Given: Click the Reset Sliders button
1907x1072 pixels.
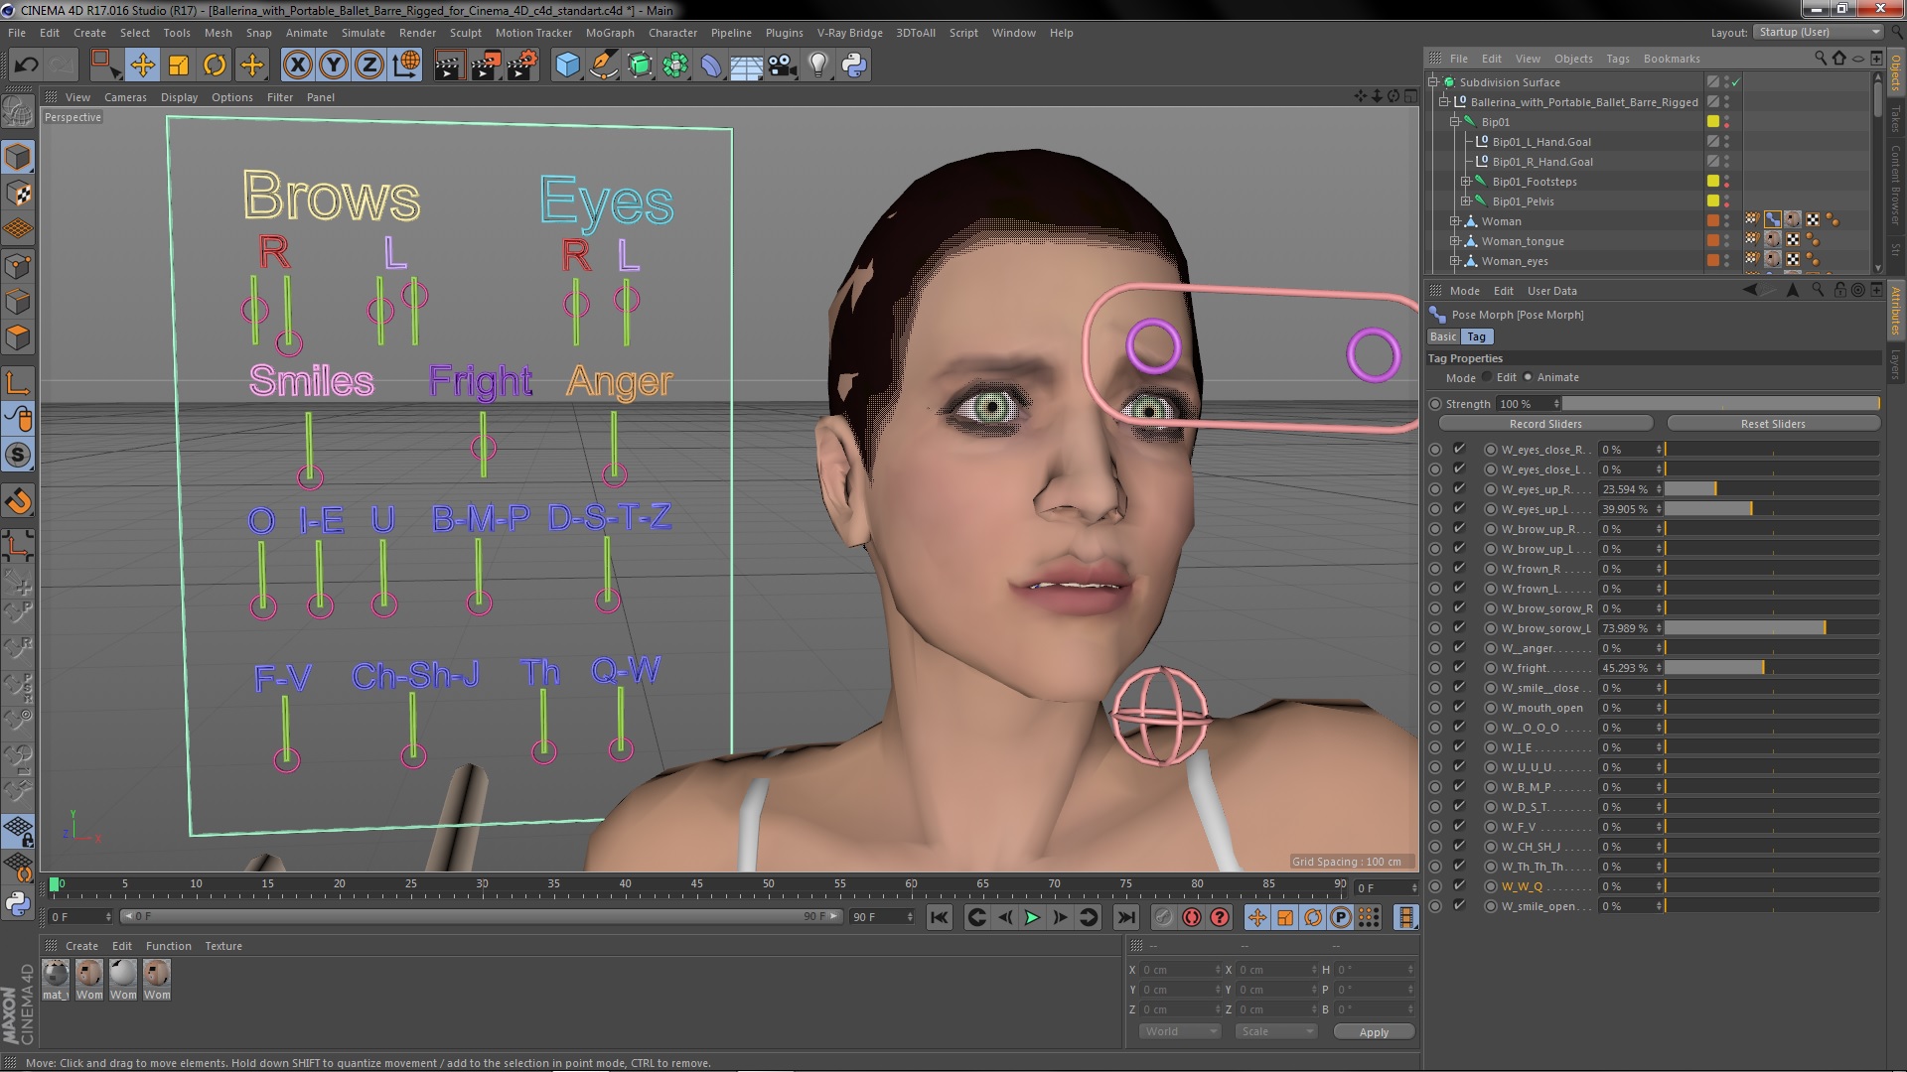Looking at the screenshot, I should coord(1773,424).
